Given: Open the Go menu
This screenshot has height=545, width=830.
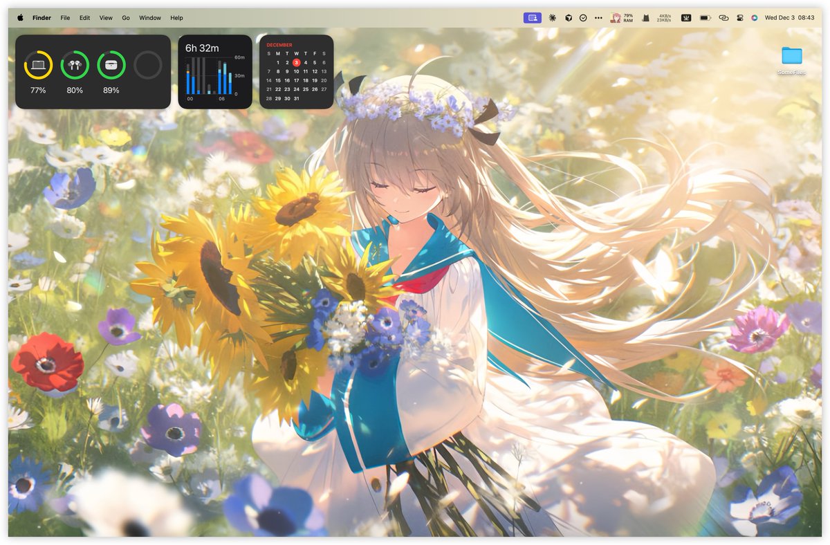Looking at the screenshot, I should click(126, 18).
